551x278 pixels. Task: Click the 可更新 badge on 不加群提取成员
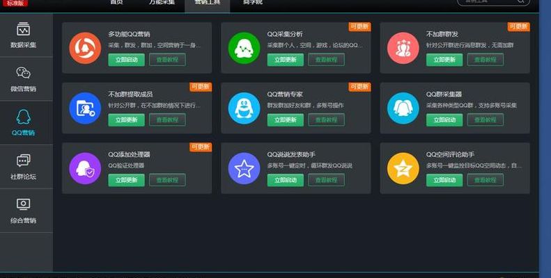[x=201, y=87]
